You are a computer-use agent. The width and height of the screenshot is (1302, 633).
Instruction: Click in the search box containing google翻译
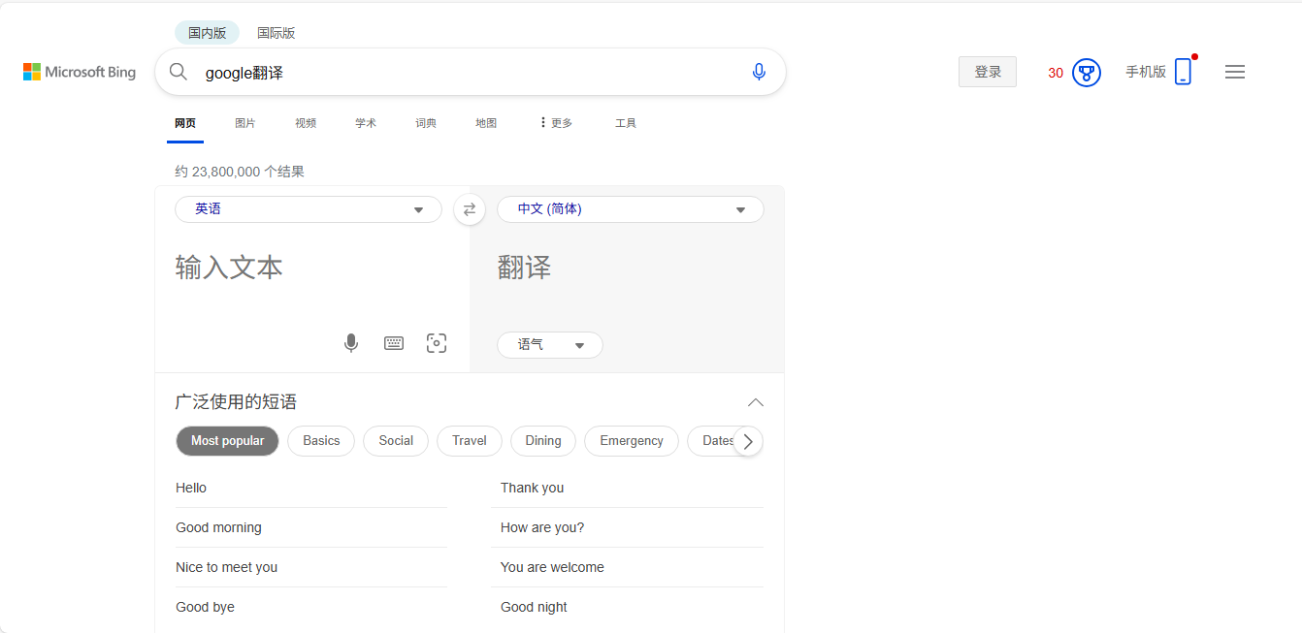click(470, 72)
